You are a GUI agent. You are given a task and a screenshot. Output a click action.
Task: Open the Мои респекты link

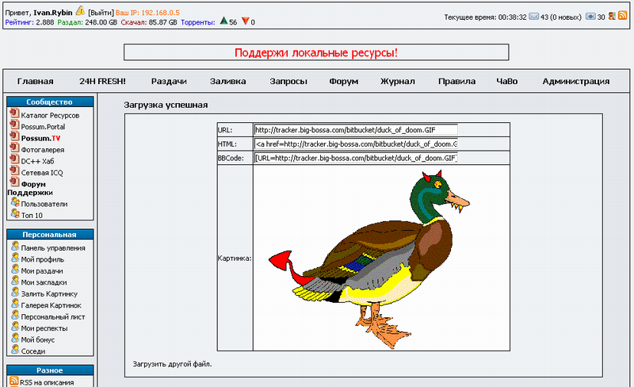pyautogui.click(x=44, y=328)
